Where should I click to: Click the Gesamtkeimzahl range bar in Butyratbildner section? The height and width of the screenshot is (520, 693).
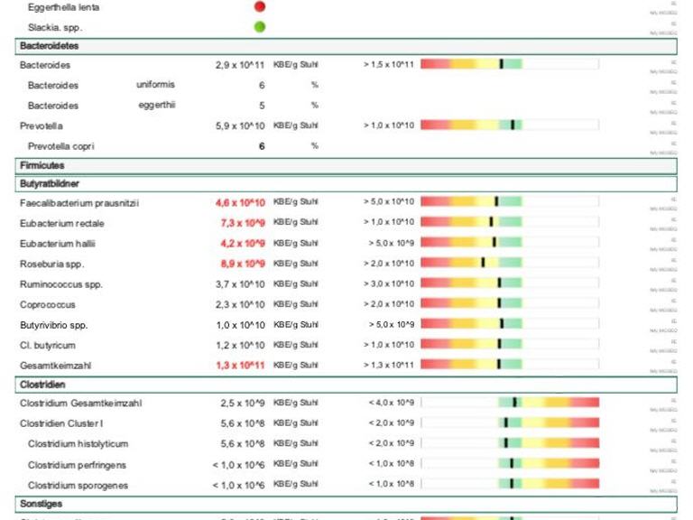510,365
